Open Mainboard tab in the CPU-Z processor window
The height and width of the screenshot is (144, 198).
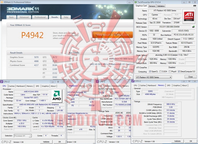coord(21,86)
